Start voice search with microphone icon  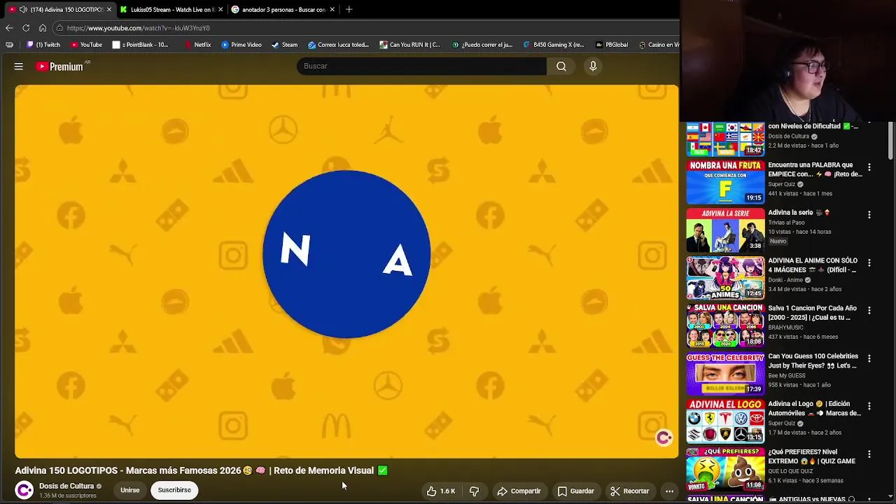[x=593, y=66]
